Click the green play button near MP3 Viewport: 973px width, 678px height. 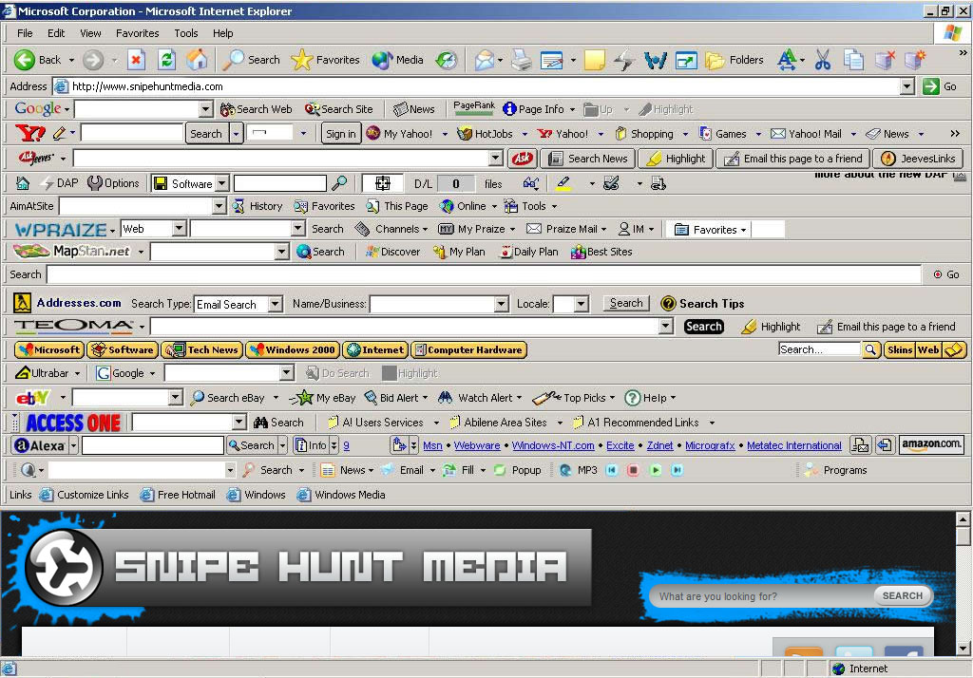(x=656, y=470)
